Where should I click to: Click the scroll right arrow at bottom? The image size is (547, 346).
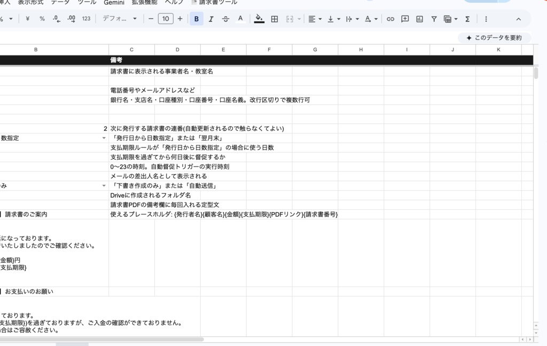(530, 340)
